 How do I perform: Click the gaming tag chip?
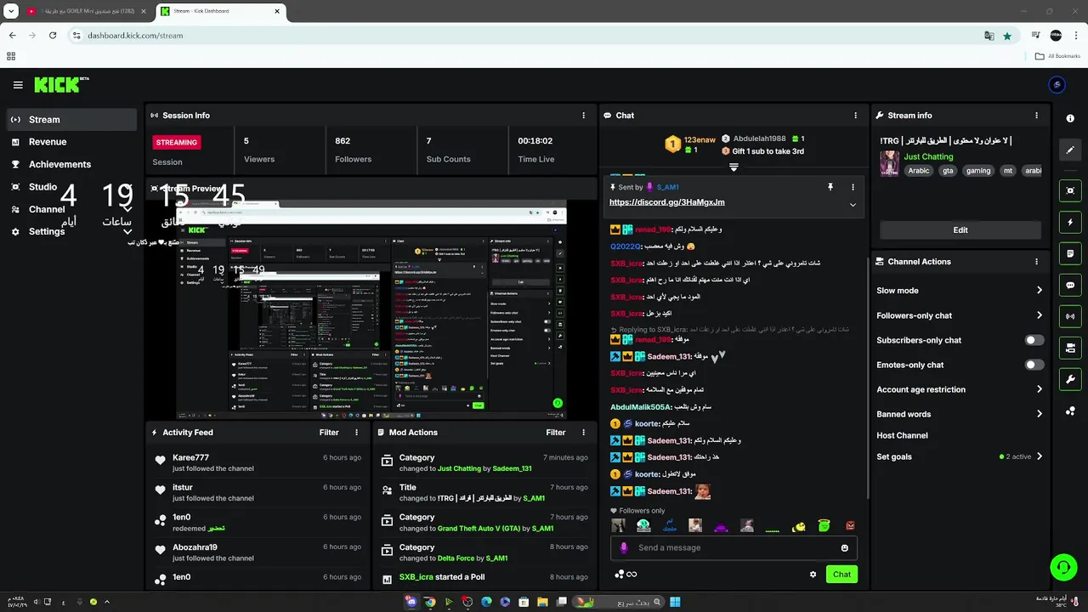pos(978,171)
